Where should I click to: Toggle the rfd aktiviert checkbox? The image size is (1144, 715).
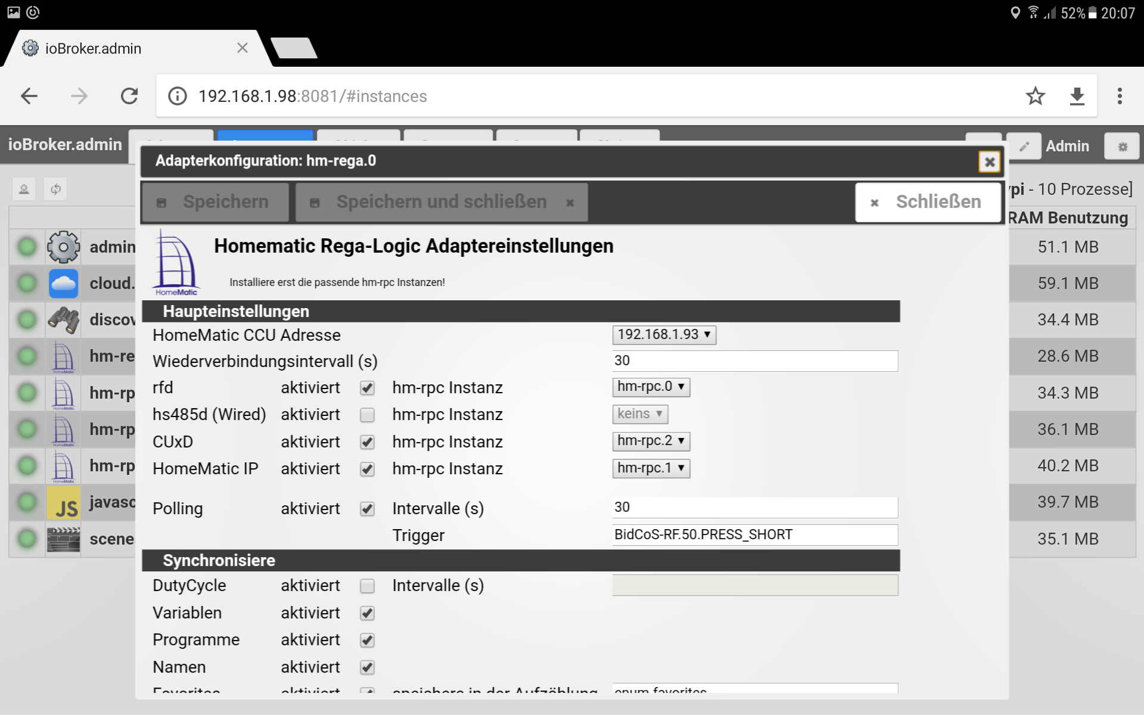[367, 388]
